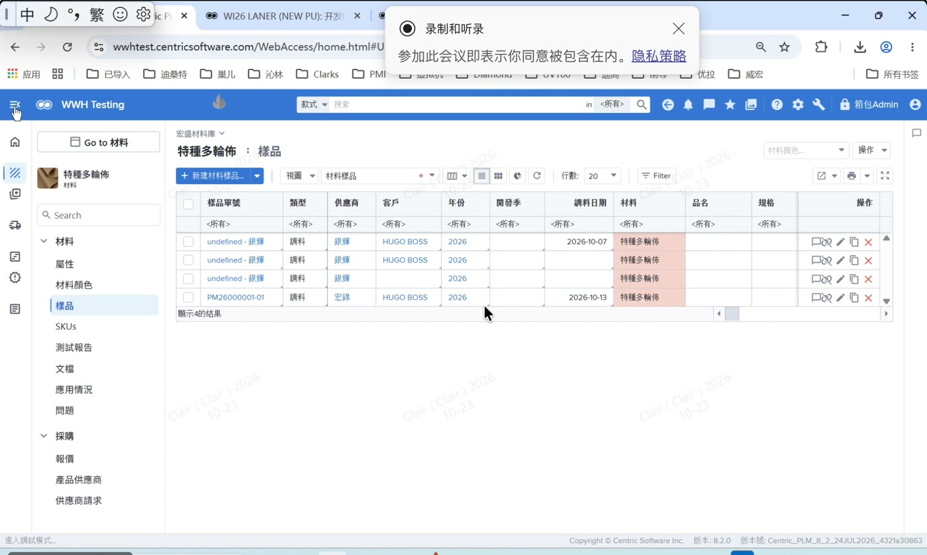Tick the select-all checkbox in table header
The width and height of the screenshot is (927, 555).
pos(188,204)
